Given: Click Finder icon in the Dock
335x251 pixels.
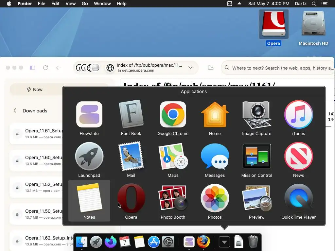Looking at the screenshot, I should click(x=81, y=242).
